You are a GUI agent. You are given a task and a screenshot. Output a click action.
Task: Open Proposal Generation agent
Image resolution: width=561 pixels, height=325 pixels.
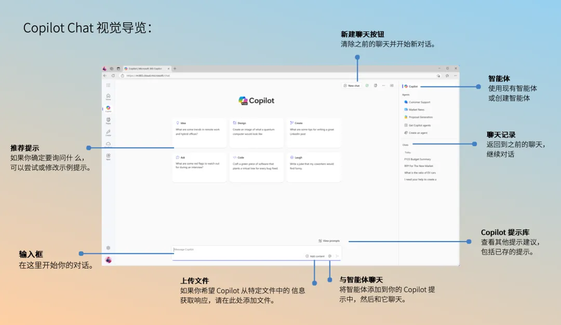(418, 117)
